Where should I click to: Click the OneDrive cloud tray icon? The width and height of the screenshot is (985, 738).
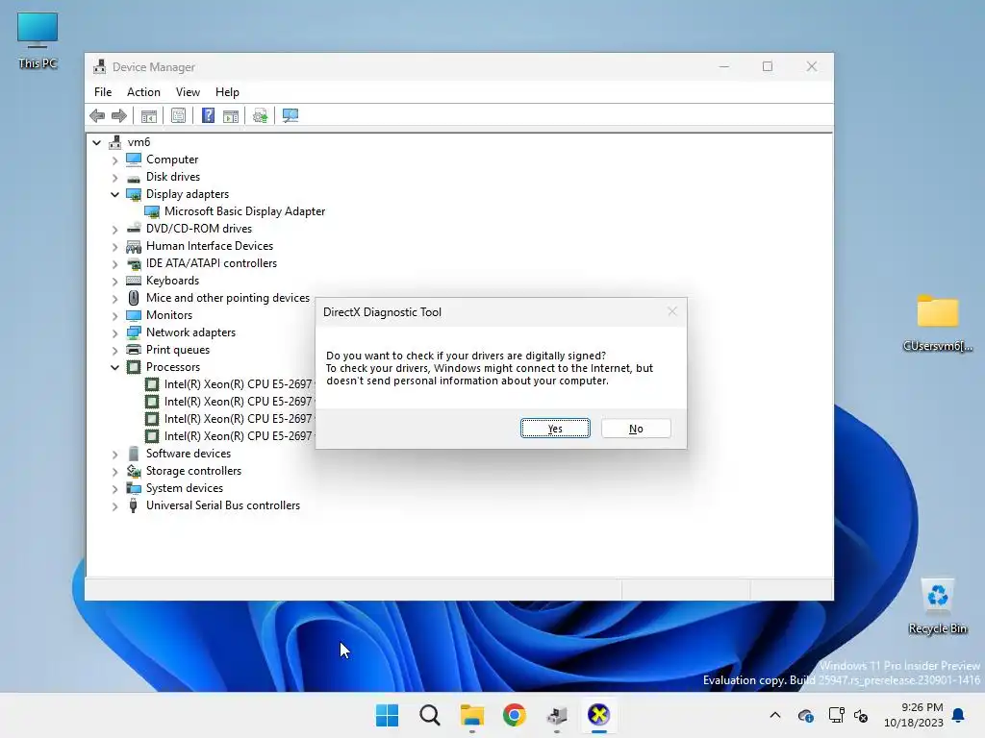click(x=806, y=715)
